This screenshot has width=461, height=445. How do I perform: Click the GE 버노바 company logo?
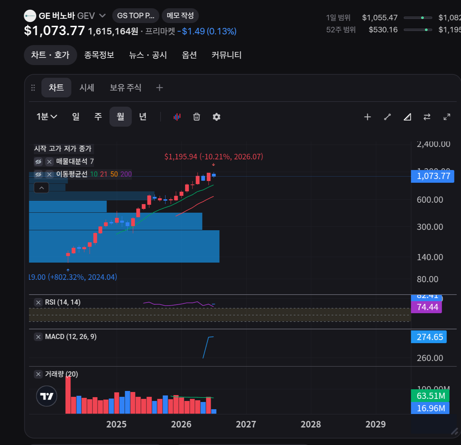point(30,16)
